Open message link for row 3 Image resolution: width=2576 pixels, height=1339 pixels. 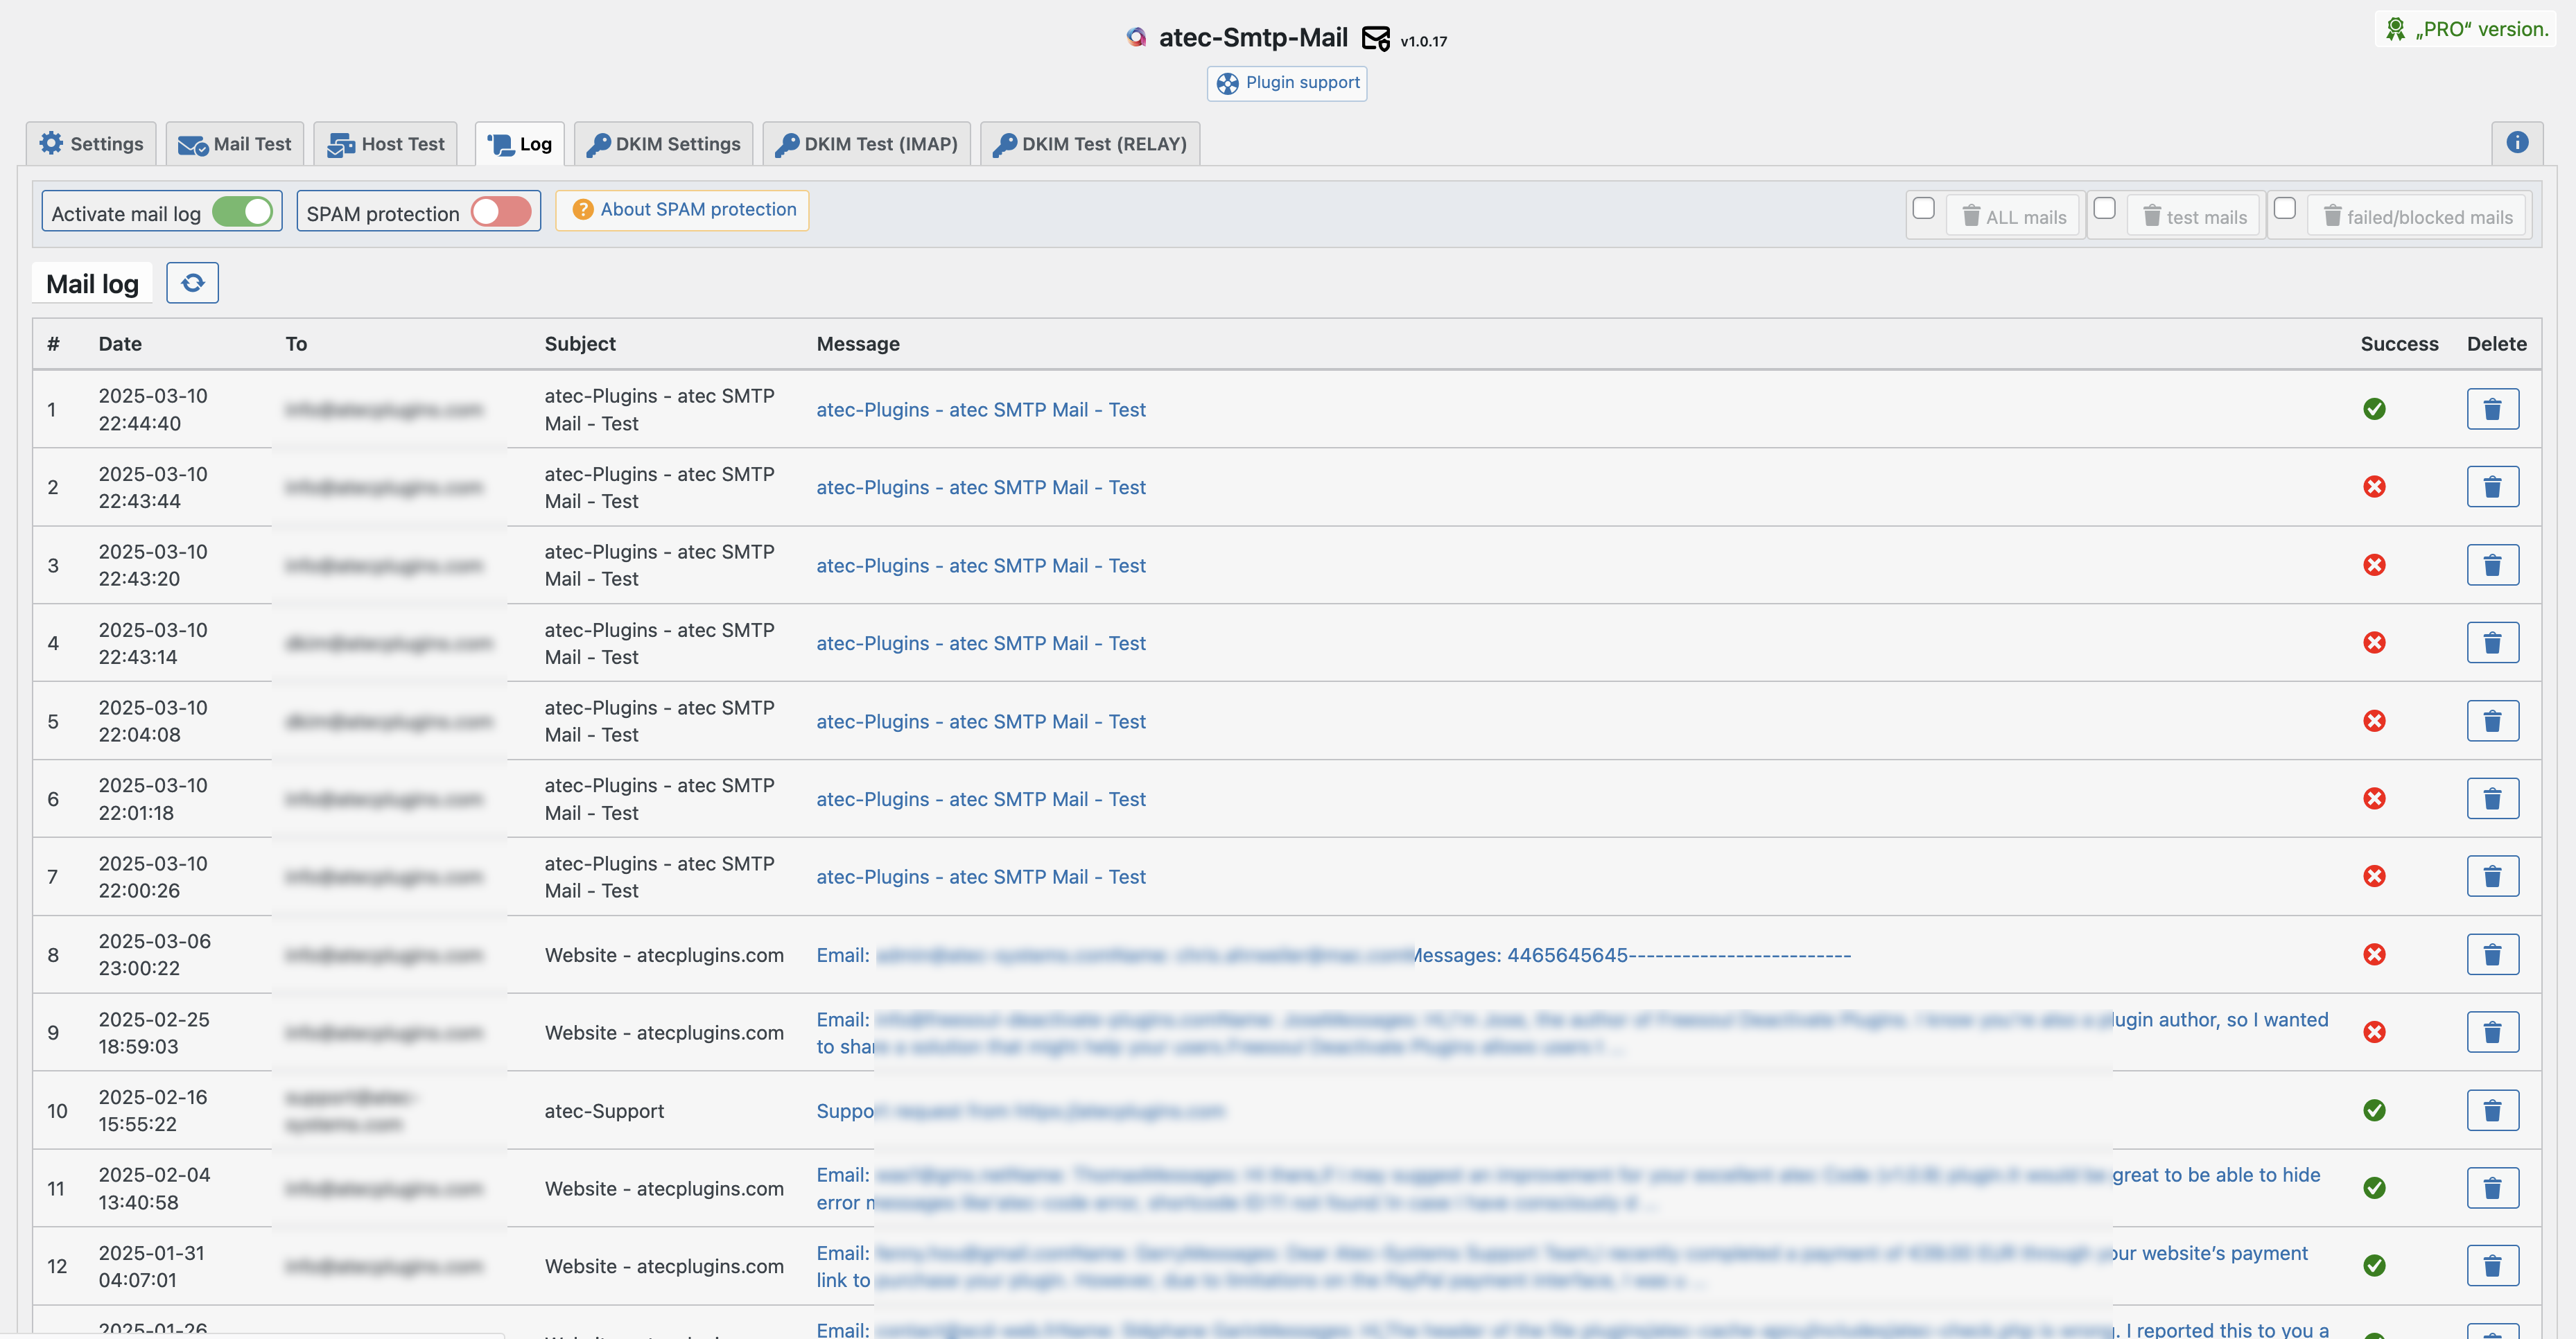tap(980, 566)
